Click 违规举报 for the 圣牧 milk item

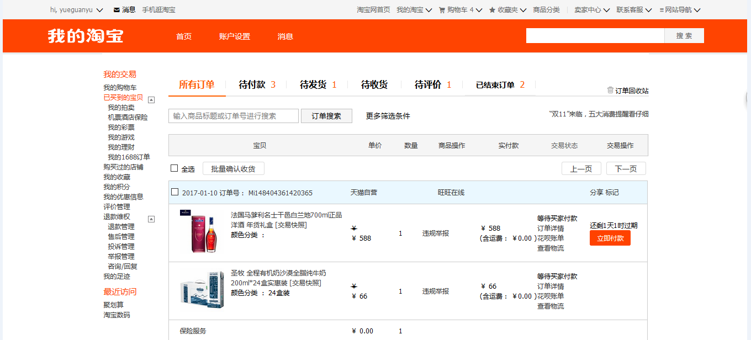[x=436, y=291]
